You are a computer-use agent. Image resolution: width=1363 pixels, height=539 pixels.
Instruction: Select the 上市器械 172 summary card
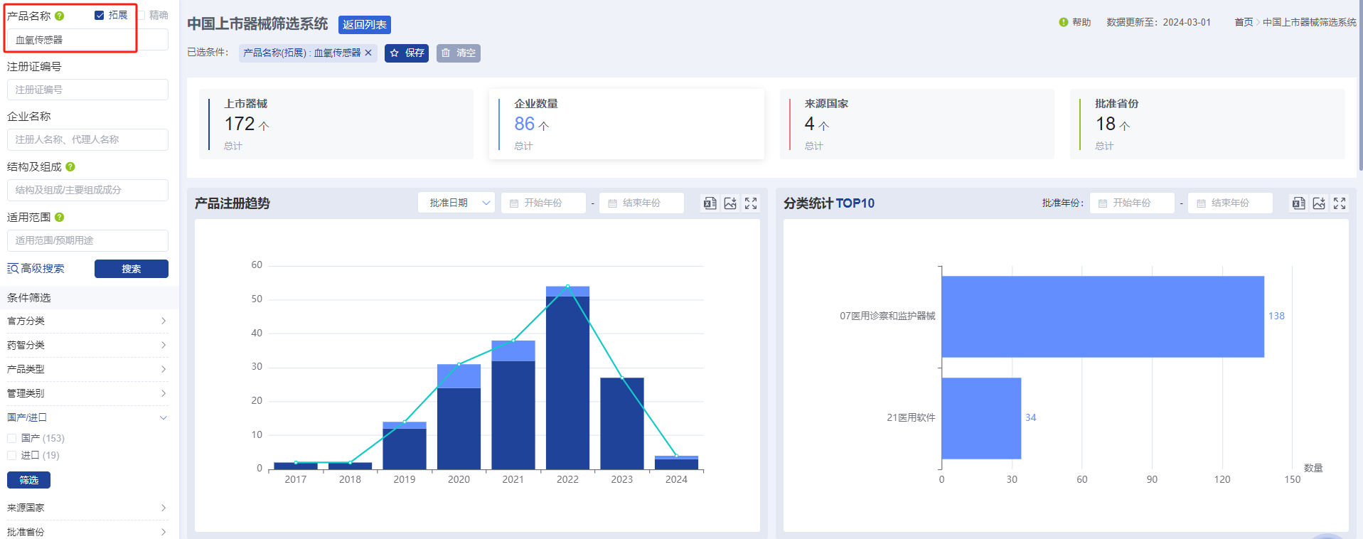tap(336, 124)
